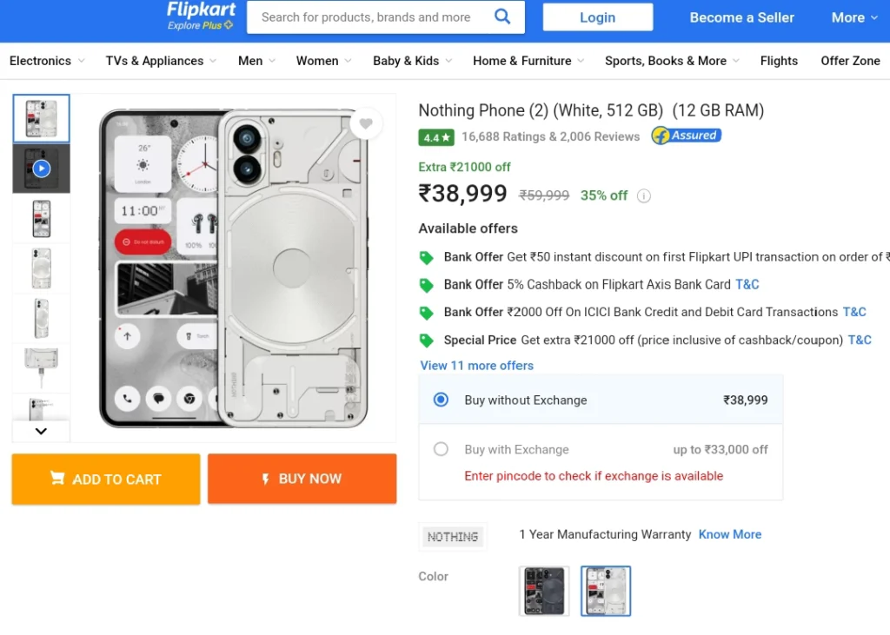
Task: Go to Offer Zone
Action: pyautogui.click(x=850, y=61)
